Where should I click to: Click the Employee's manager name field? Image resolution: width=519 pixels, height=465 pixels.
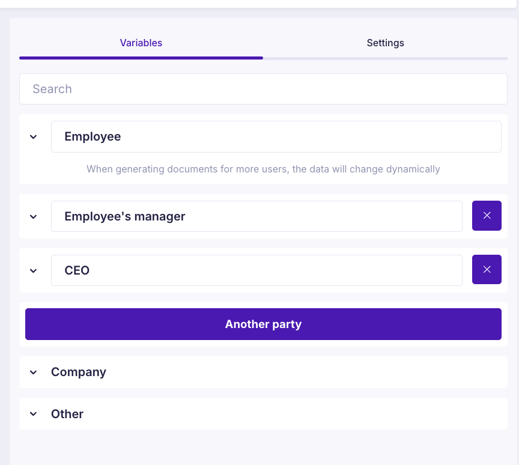point(256,216)
